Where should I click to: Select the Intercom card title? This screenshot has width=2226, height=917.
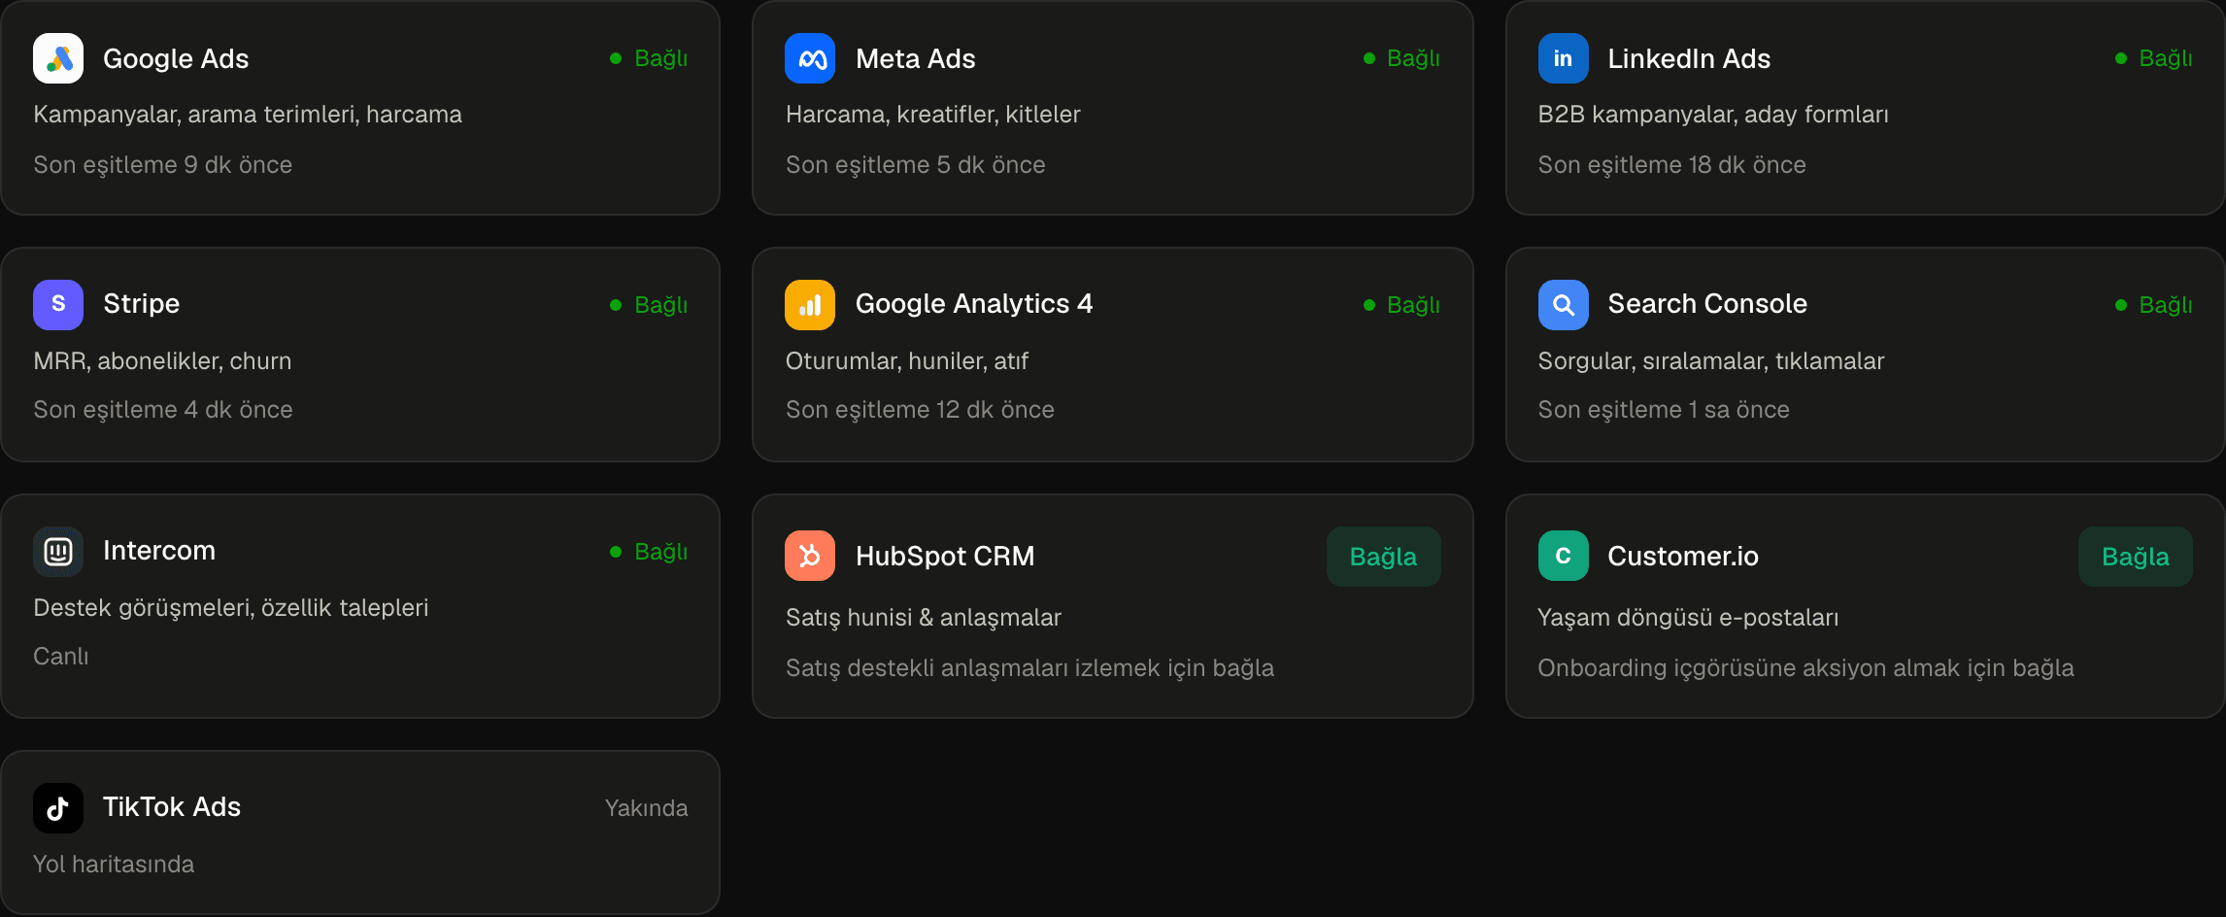(159, 551)
